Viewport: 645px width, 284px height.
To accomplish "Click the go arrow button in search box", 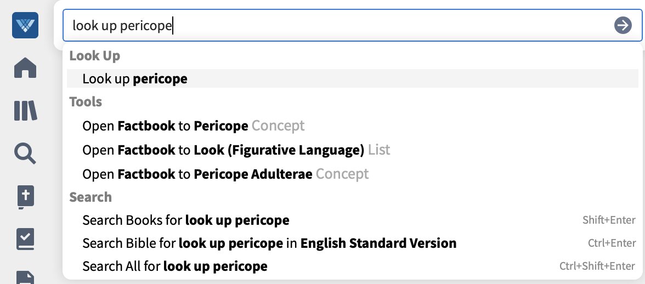I will (623, 25).
